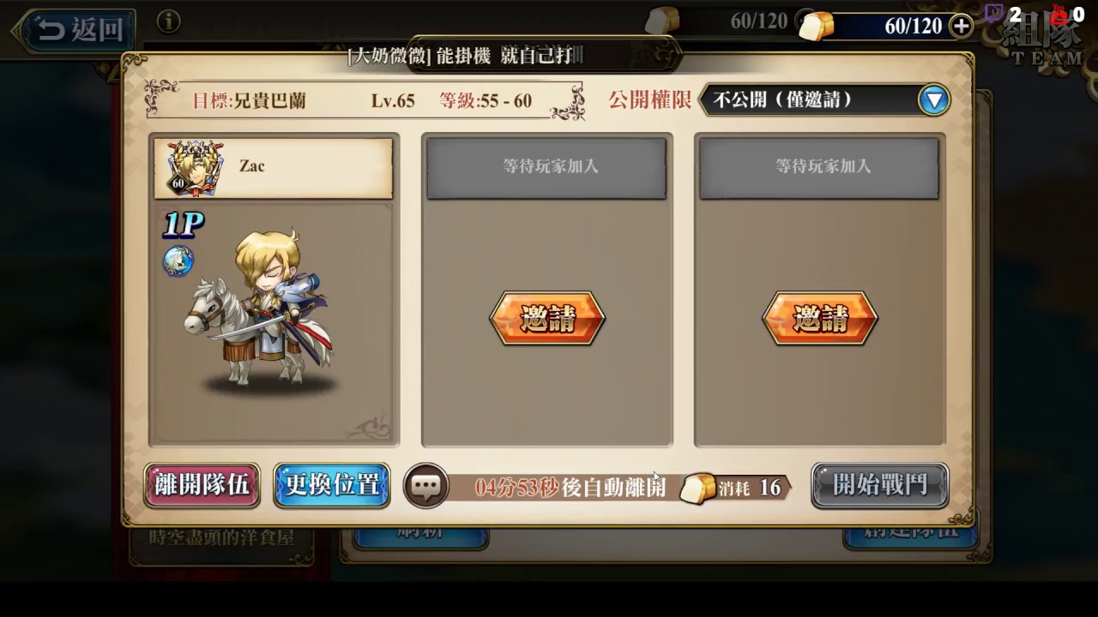
Task: Tap the bread cost icon beside 消耗 16
Action: click(x=698, y=488)
